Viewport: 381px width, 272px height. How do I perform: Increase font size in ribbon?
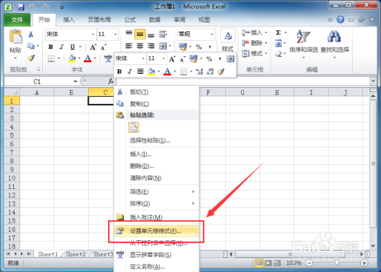93,47
